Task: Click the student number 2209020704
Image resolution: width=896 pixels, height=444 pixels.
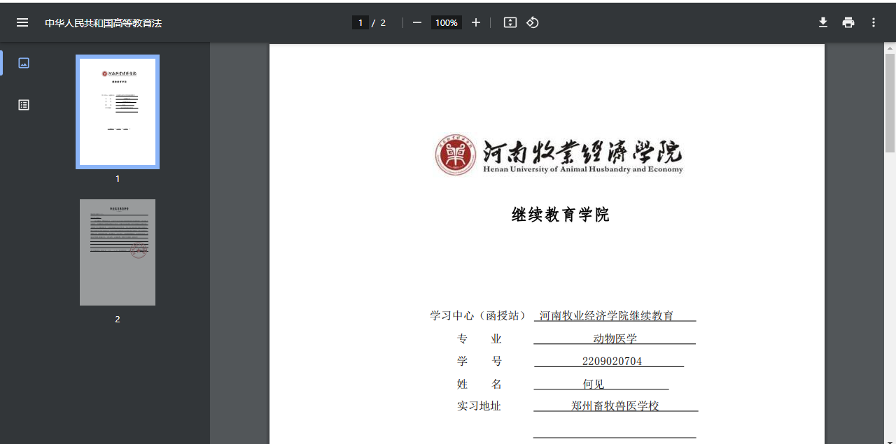Action: click(x=611, y=361)
